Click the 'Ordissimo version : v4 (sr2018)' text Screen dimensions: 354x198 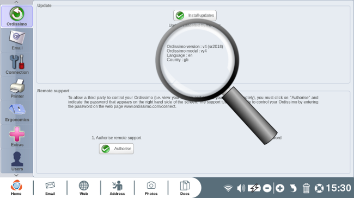click(195, 47)
